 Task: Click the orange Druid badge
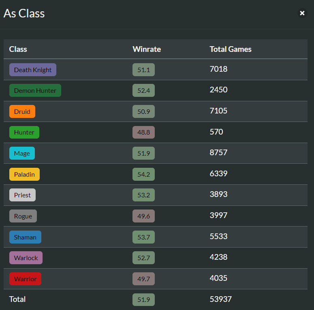[22, 111]
